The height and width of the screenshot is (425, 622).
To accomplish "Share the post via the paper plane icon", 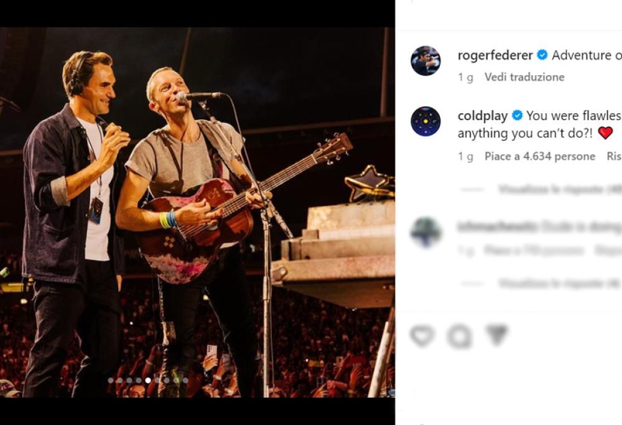I will point(496,335).
